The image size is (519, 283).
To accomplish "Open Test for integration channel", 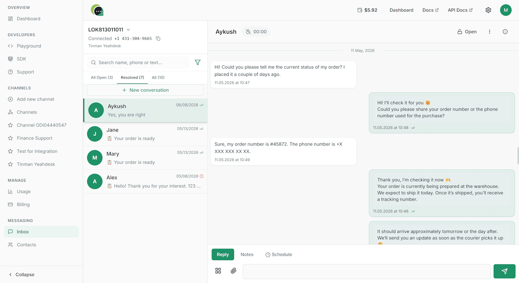I will [x=41, y=151].
